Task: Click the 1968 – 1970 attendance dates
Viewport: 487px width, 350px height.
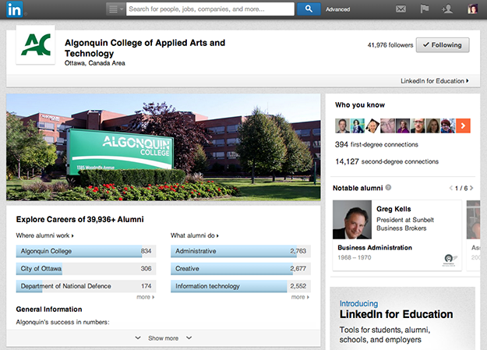Action: pos(355,258)
